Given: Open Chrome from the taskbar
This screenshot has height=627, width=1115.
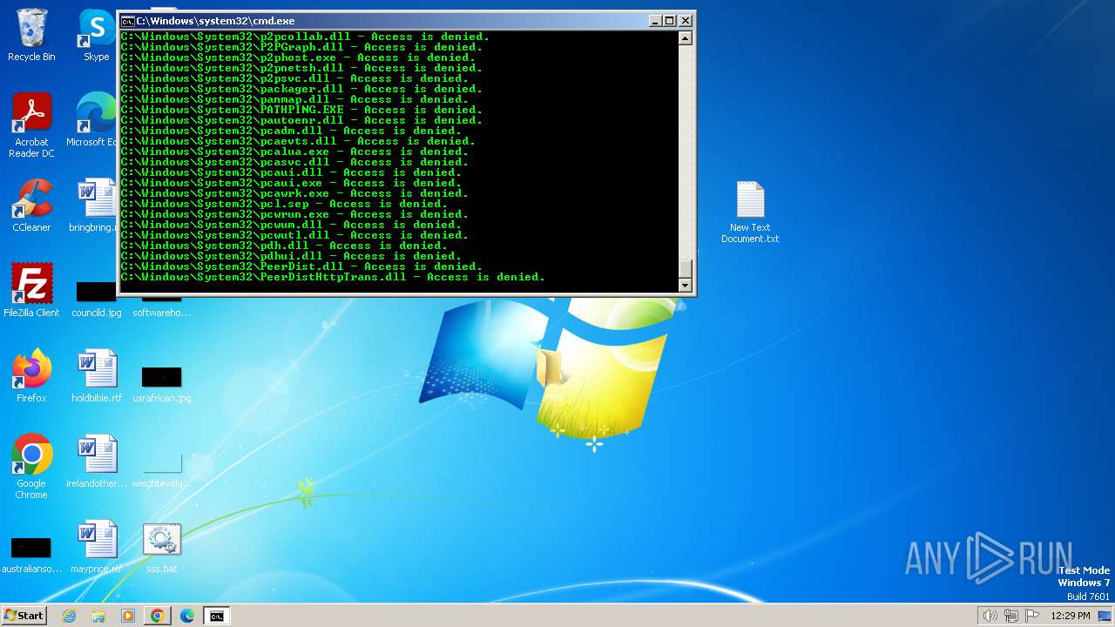Looking at the screenshot, I should click(158, 616).
